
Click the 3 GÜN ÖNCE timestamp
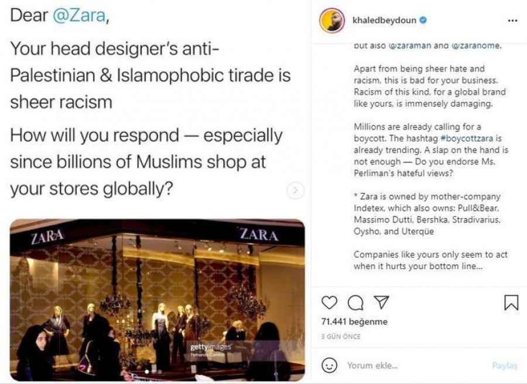coord(340,337)
